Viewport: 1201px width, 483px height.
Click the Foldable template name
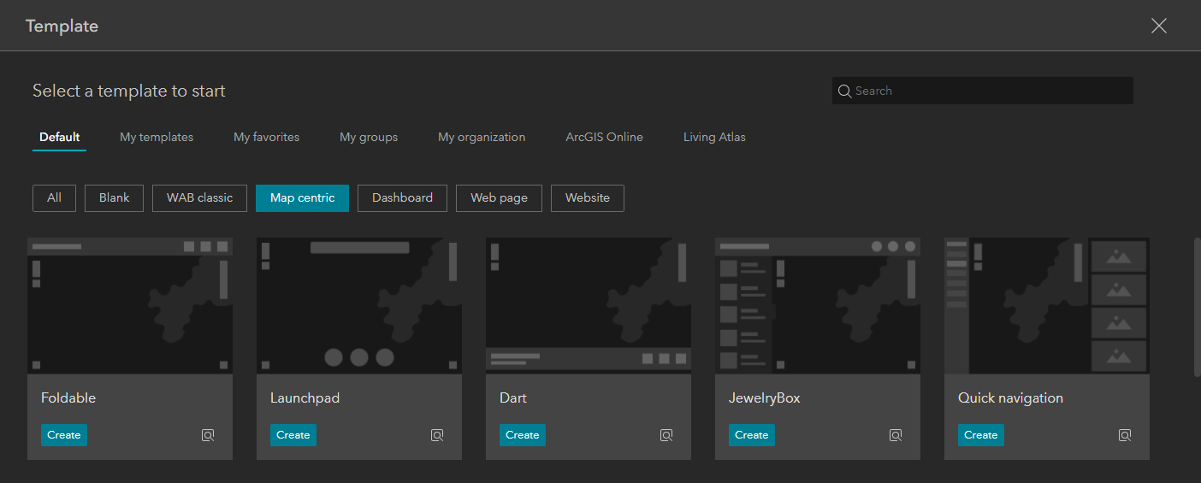point(68,398)
